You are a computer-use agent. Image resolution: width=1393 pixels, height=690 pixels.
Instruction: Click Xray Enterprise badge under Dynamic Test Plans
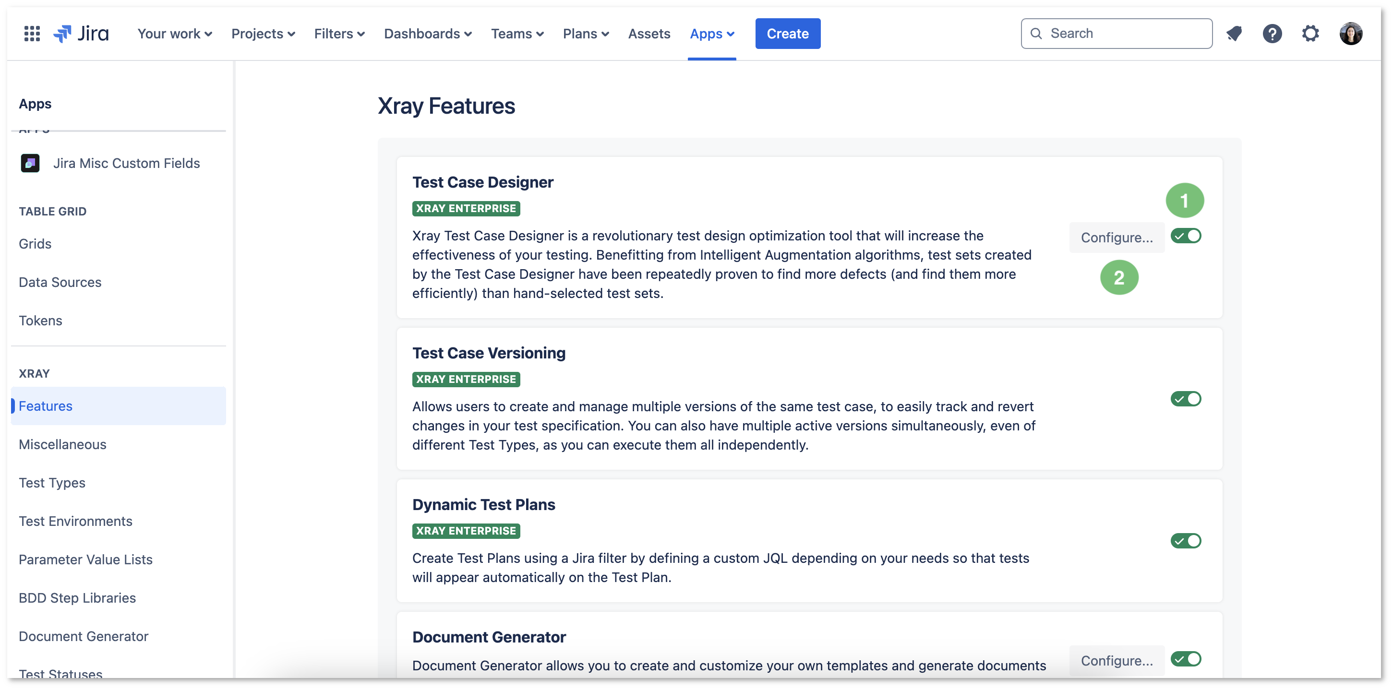tap(466, 531)
